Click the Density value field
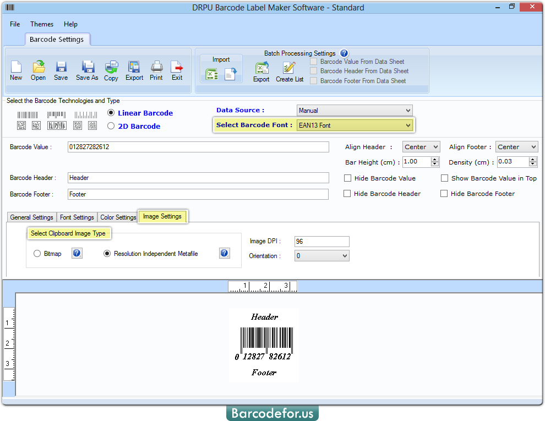Image resolution: width=545 pixels, height=421 pixels. [x=514, y=162]
